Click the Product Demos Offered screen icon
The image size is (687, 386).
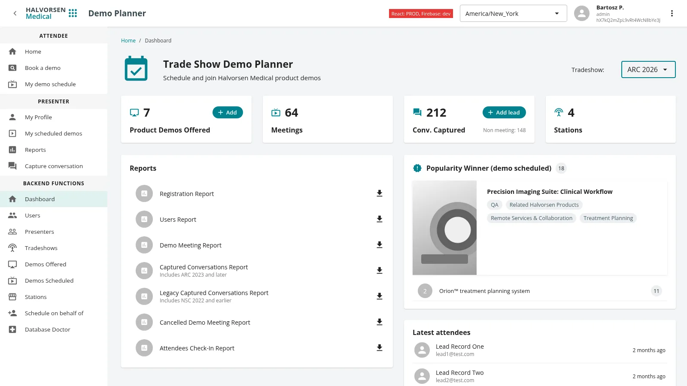(134, 112)
